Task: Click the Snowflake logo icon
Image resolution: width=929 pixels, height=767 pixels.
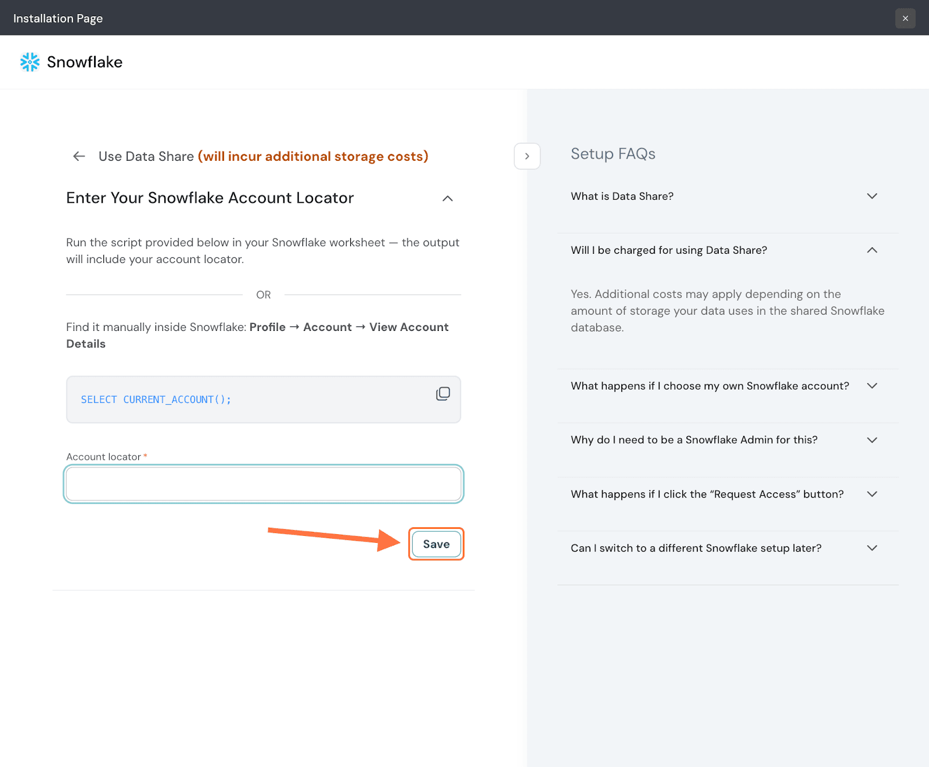Action: click(x=30, y=62)
